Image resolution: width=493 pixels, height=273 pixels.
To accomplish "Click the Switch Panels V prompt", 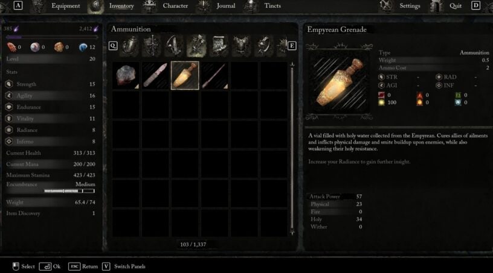I will [124, 266].
